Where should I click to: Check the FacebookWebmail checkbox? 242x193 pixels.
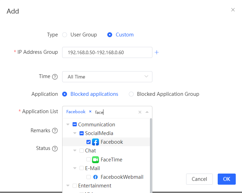pyautogui.click(x=89, y=177)
